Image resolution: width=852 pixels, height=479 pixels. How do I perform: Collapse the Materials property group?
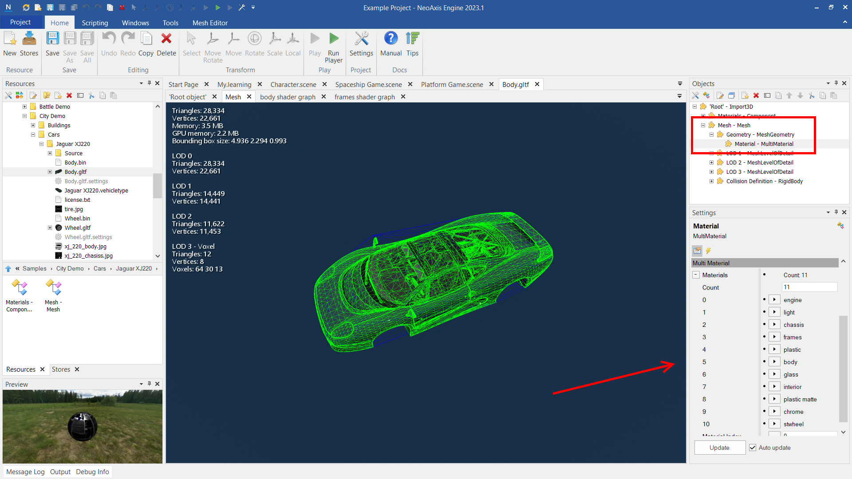click(x=696, y=275)
